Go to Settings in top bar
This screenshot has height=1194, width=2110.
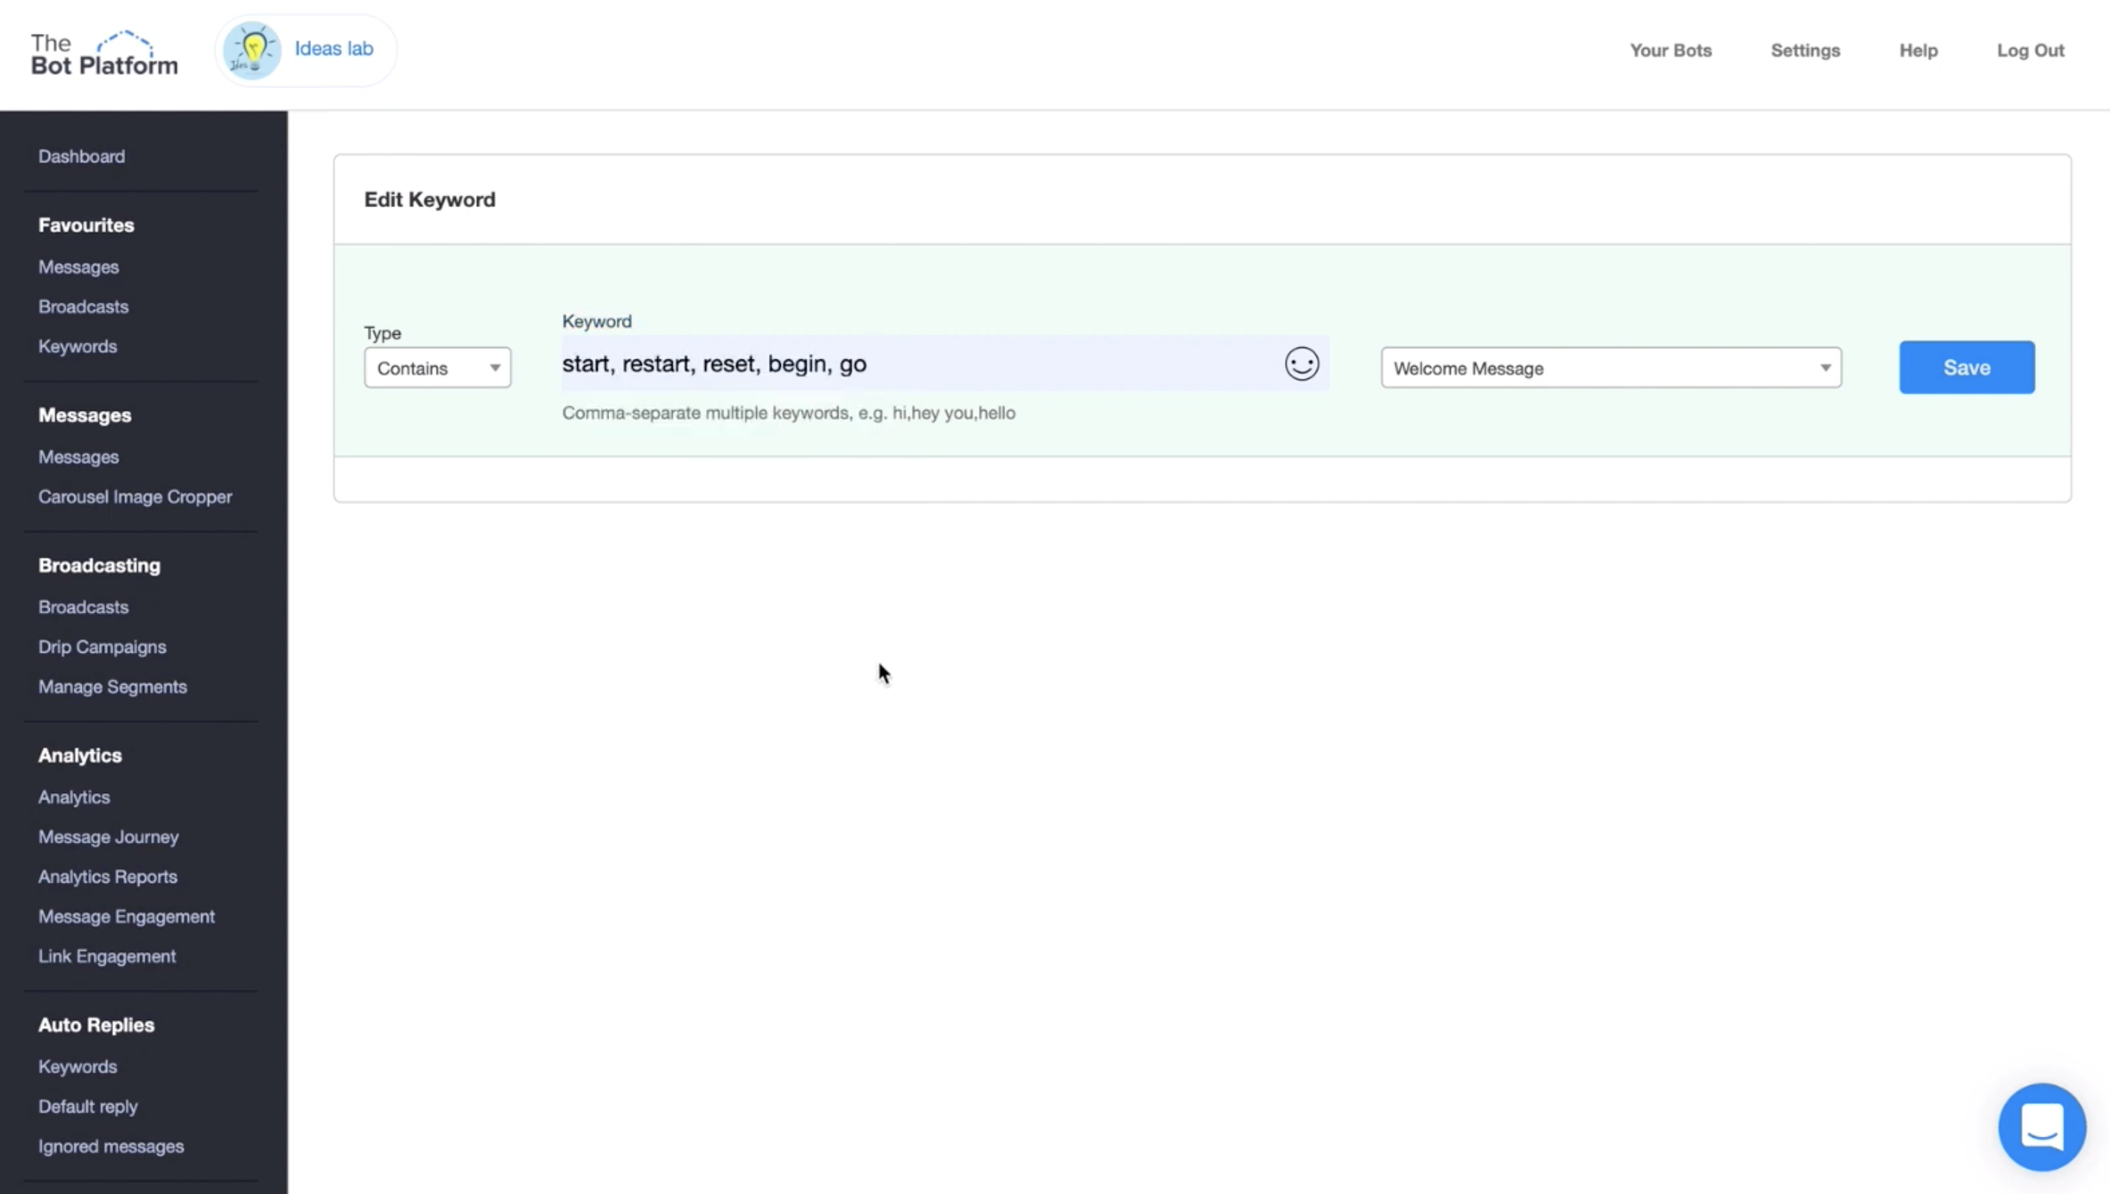pyautogui.click(x=1805, y=51)
